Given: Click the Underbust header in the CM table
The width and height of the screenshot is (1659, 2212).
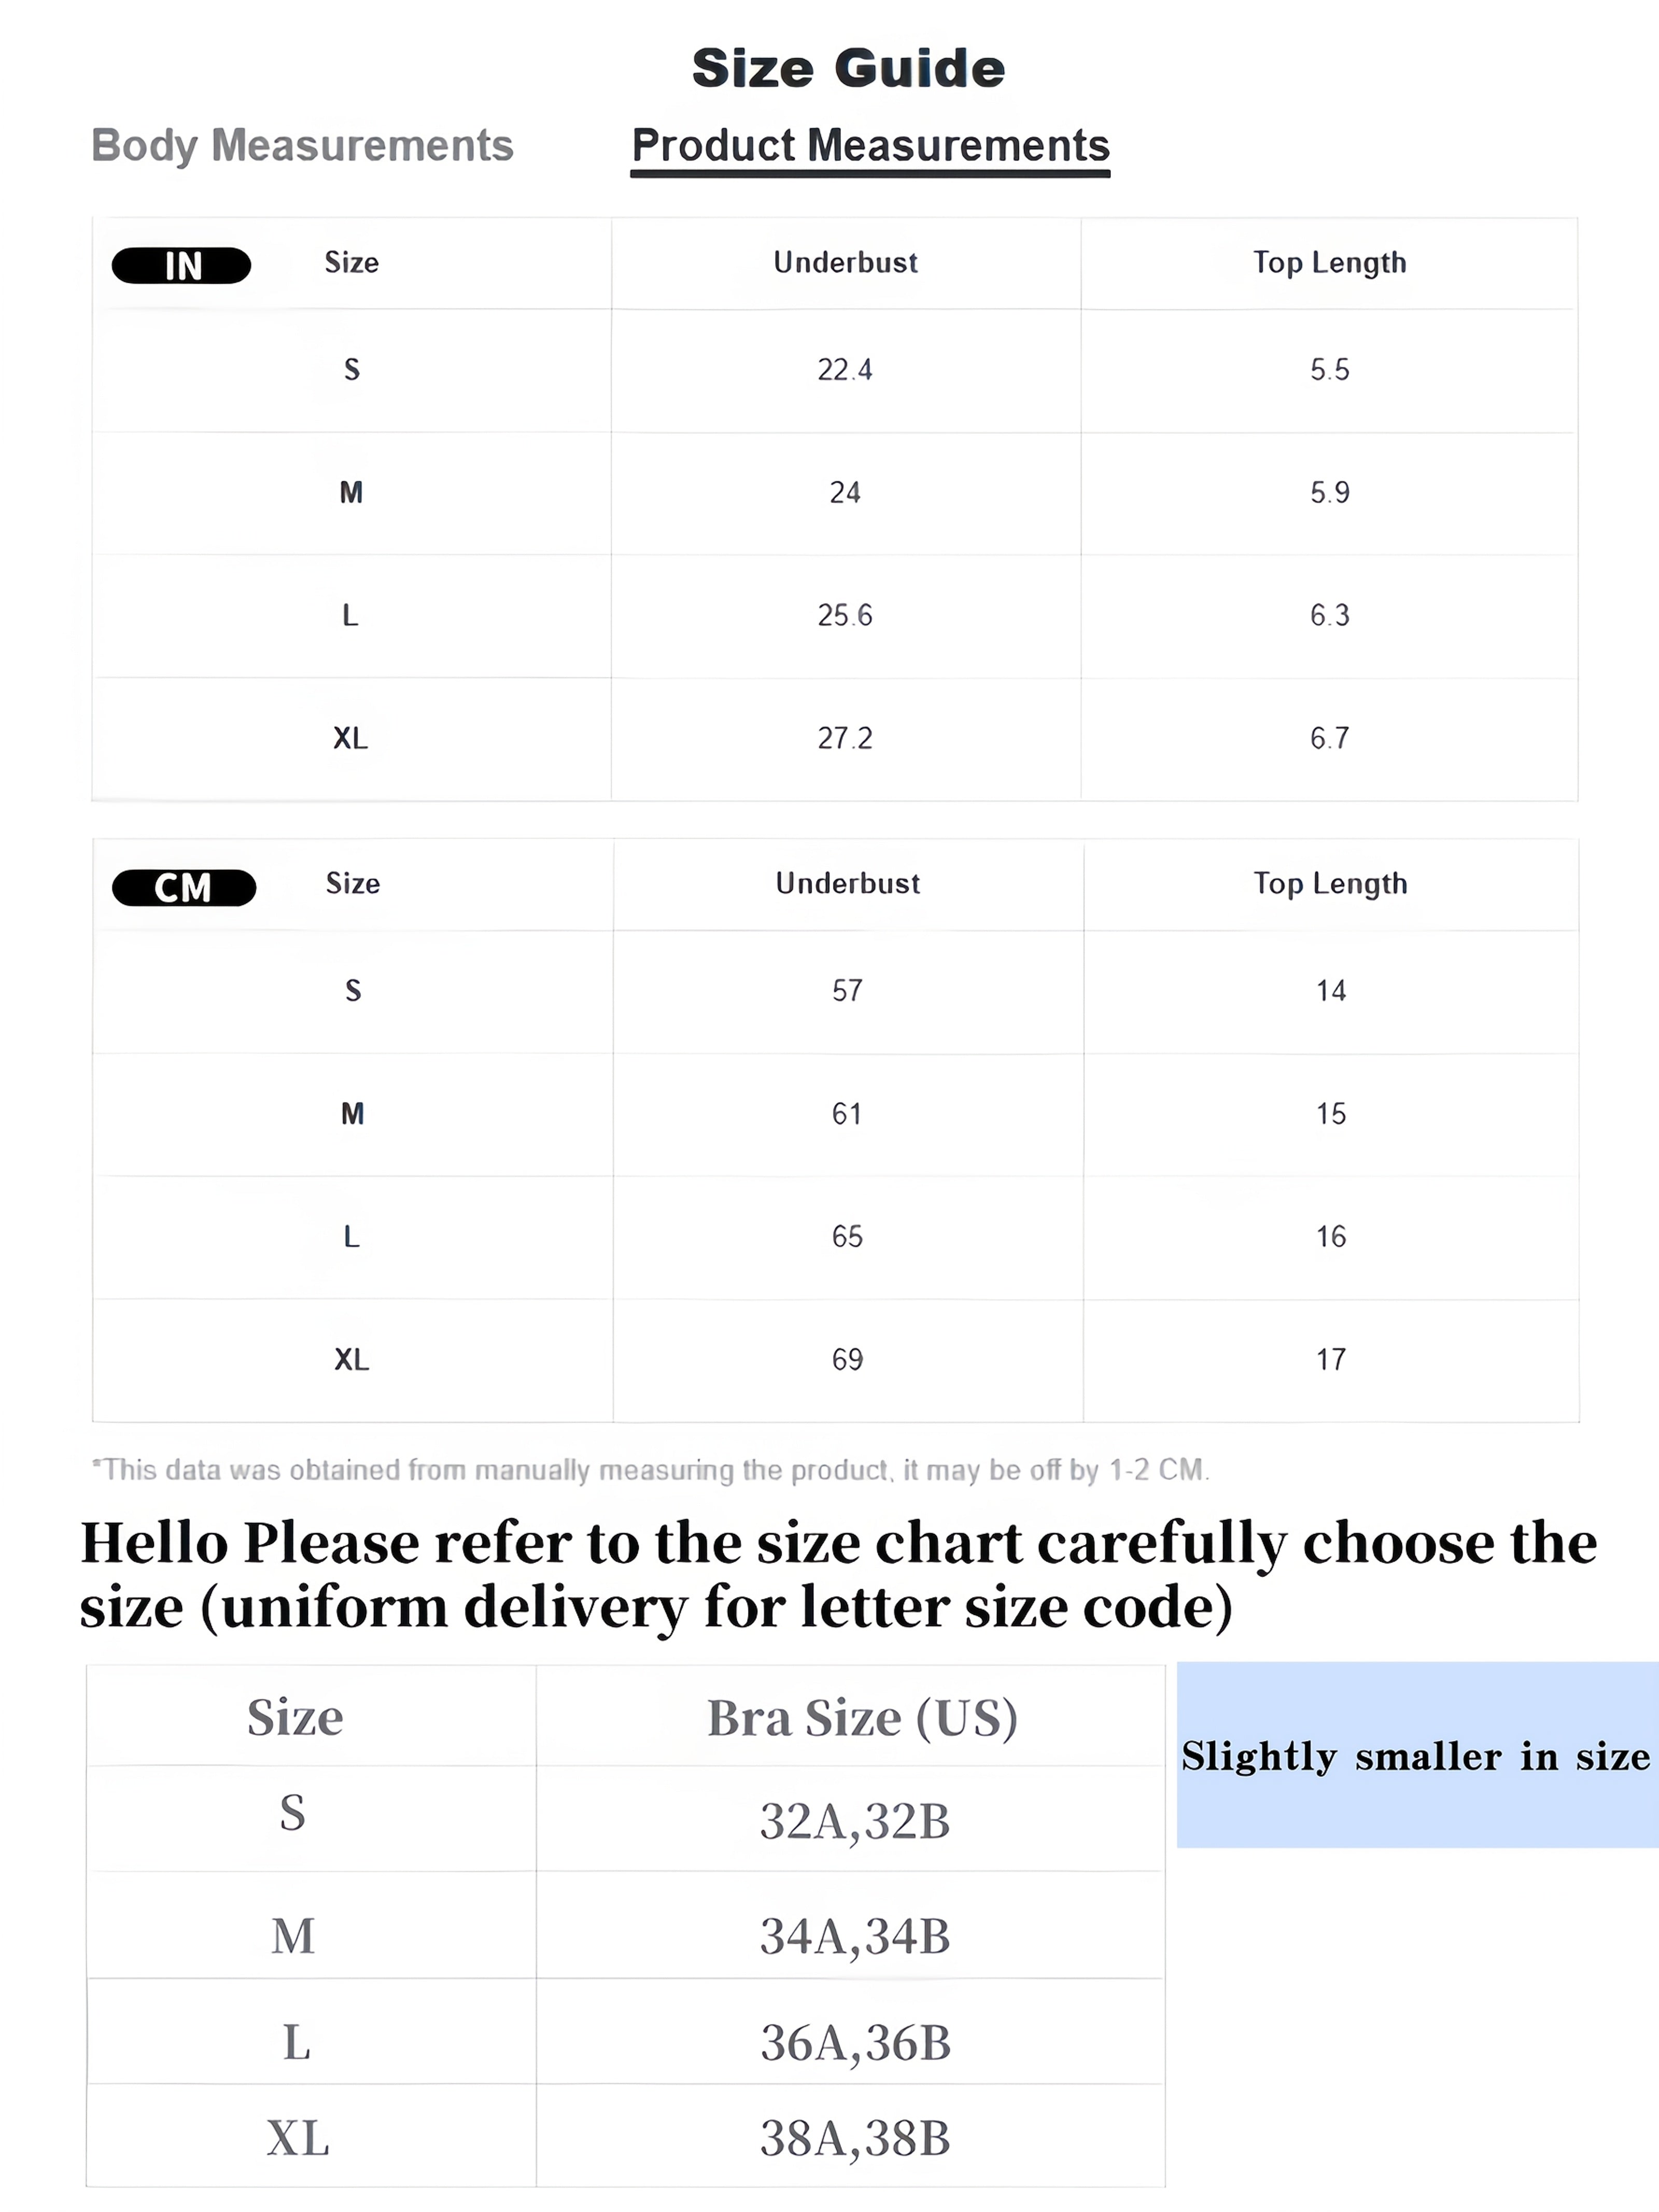Looking at the screenshot, I should (848, 884).
